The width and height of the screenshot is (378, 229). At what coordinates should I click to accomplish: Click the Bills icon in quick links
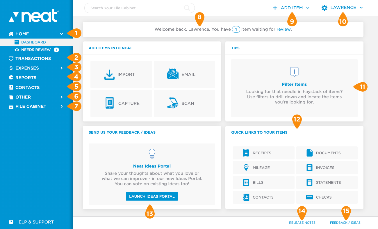(246, 182)
